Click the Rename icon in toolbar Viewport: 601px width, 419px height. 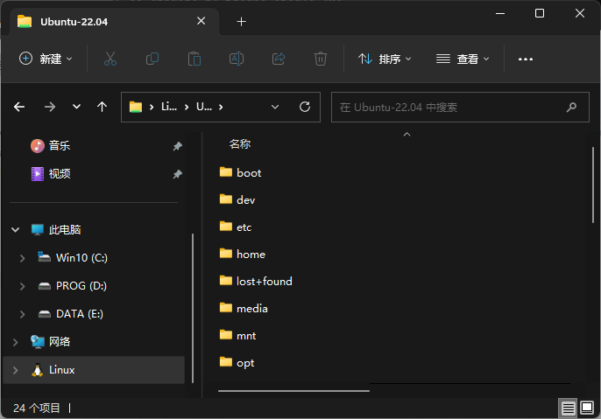(x=237, y=59)
